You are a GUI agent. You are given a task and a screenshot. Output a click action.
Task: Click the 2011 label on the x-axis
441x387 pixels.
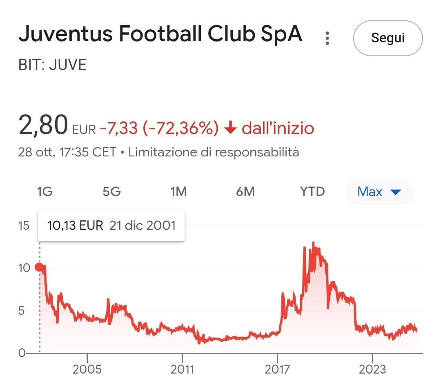click(182, 369)
